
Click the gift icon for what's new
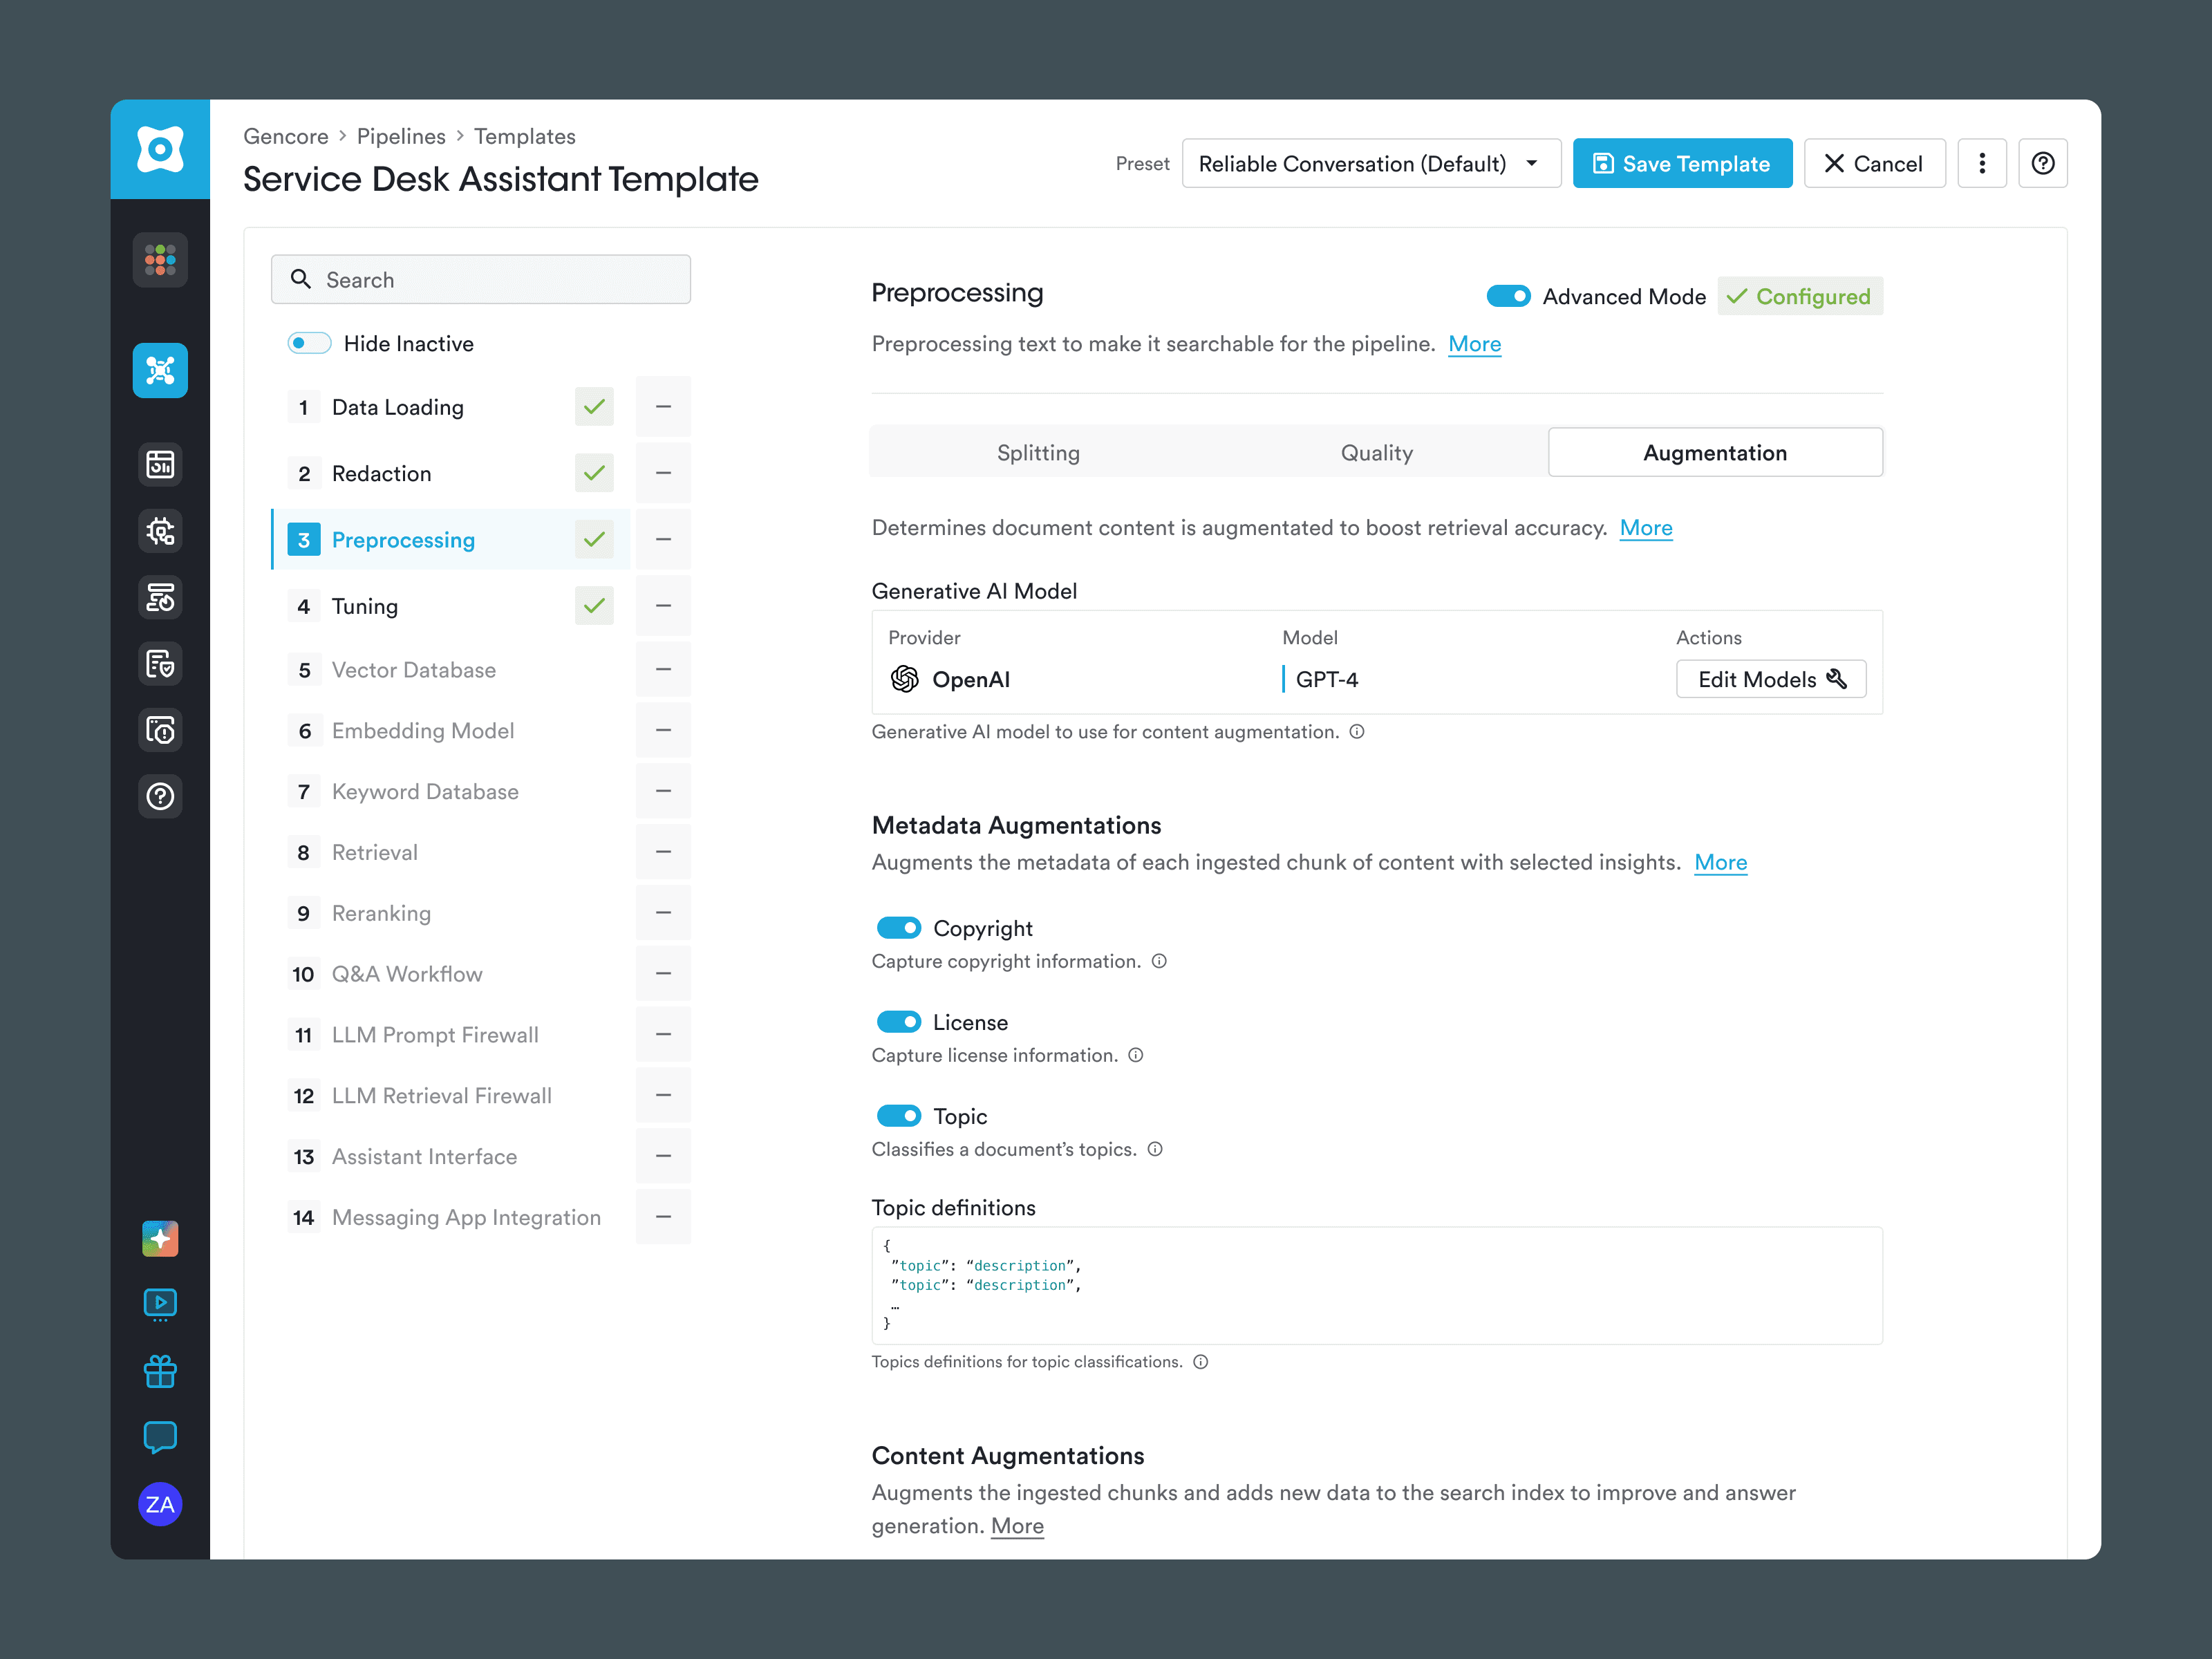point(160,1371)
